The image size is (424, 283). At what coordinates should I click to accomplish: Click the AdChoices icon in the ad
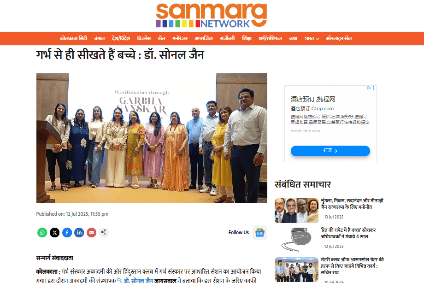(x=369, y=88)
